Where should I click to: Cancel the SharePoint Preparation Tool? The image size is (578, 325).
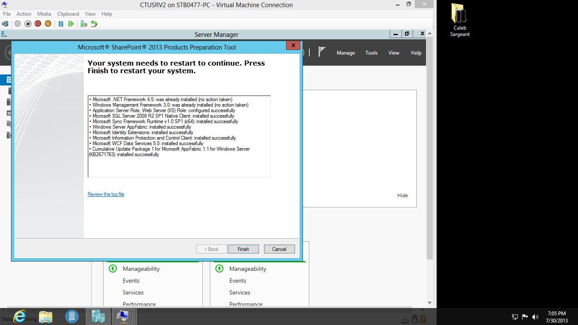(279, 249)
